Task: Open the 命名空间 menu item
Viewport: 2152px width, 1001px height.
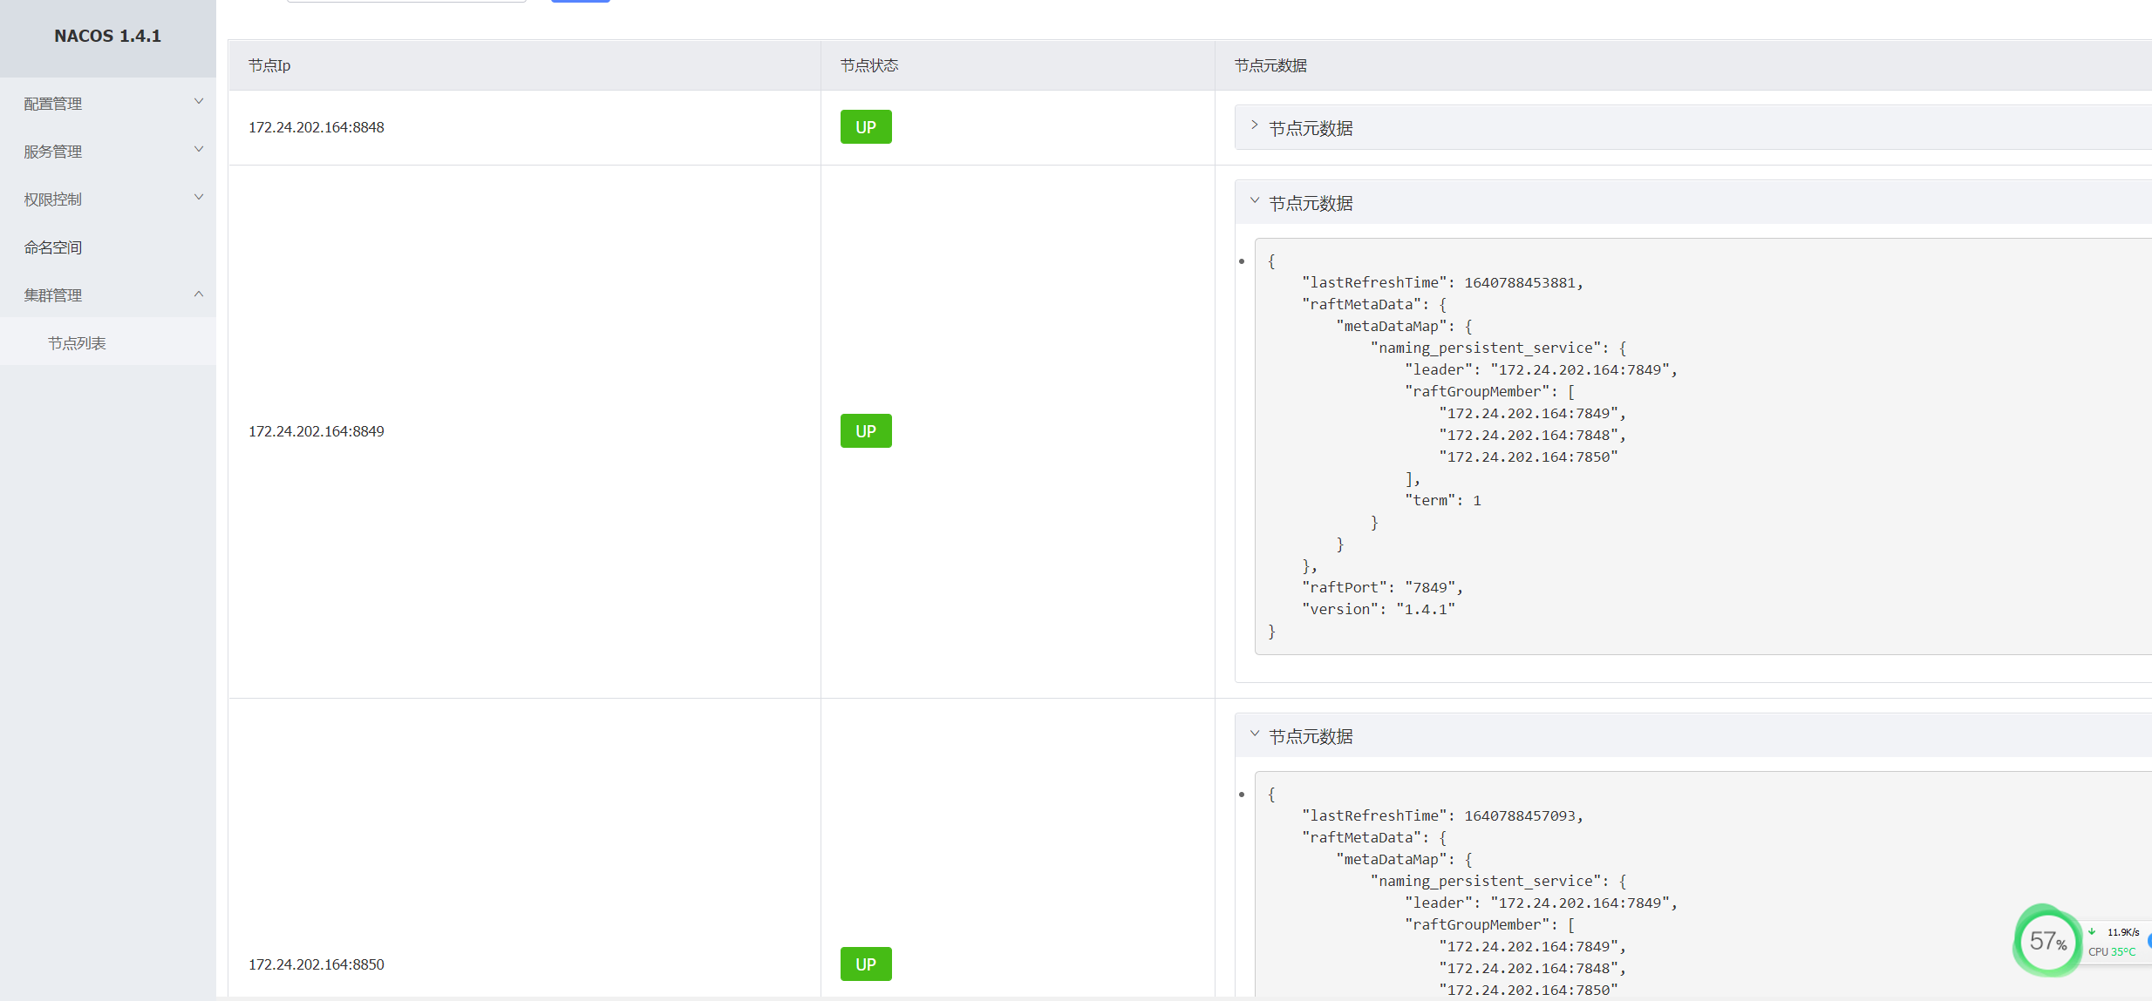Action: pyautogui.click(x=53, y=247)
